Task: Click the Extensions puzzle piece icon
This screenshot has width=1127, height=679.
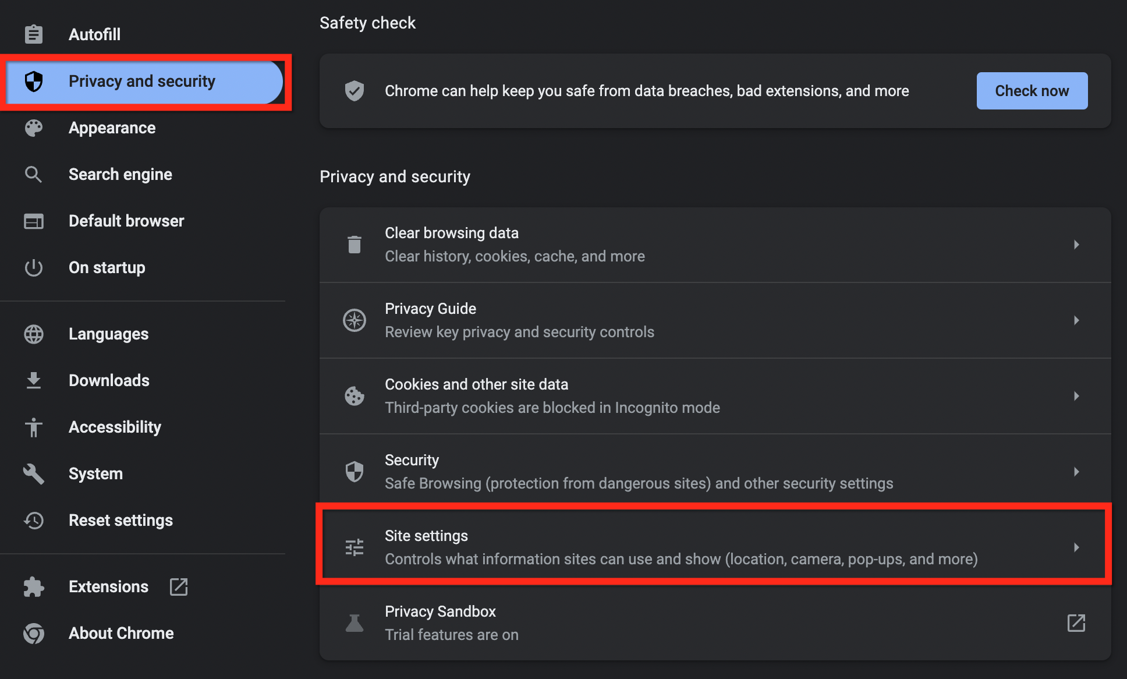Action: 34,587
